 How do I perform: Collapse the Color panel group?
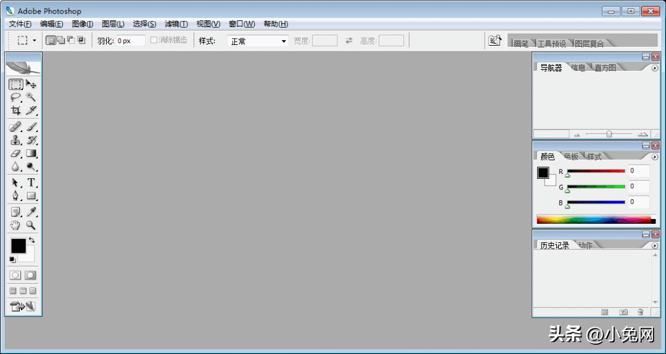tap(646, 146)
